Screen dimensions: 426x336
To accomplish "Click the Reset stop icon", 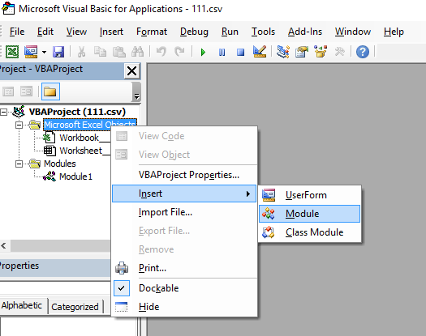I will [240, 52].
